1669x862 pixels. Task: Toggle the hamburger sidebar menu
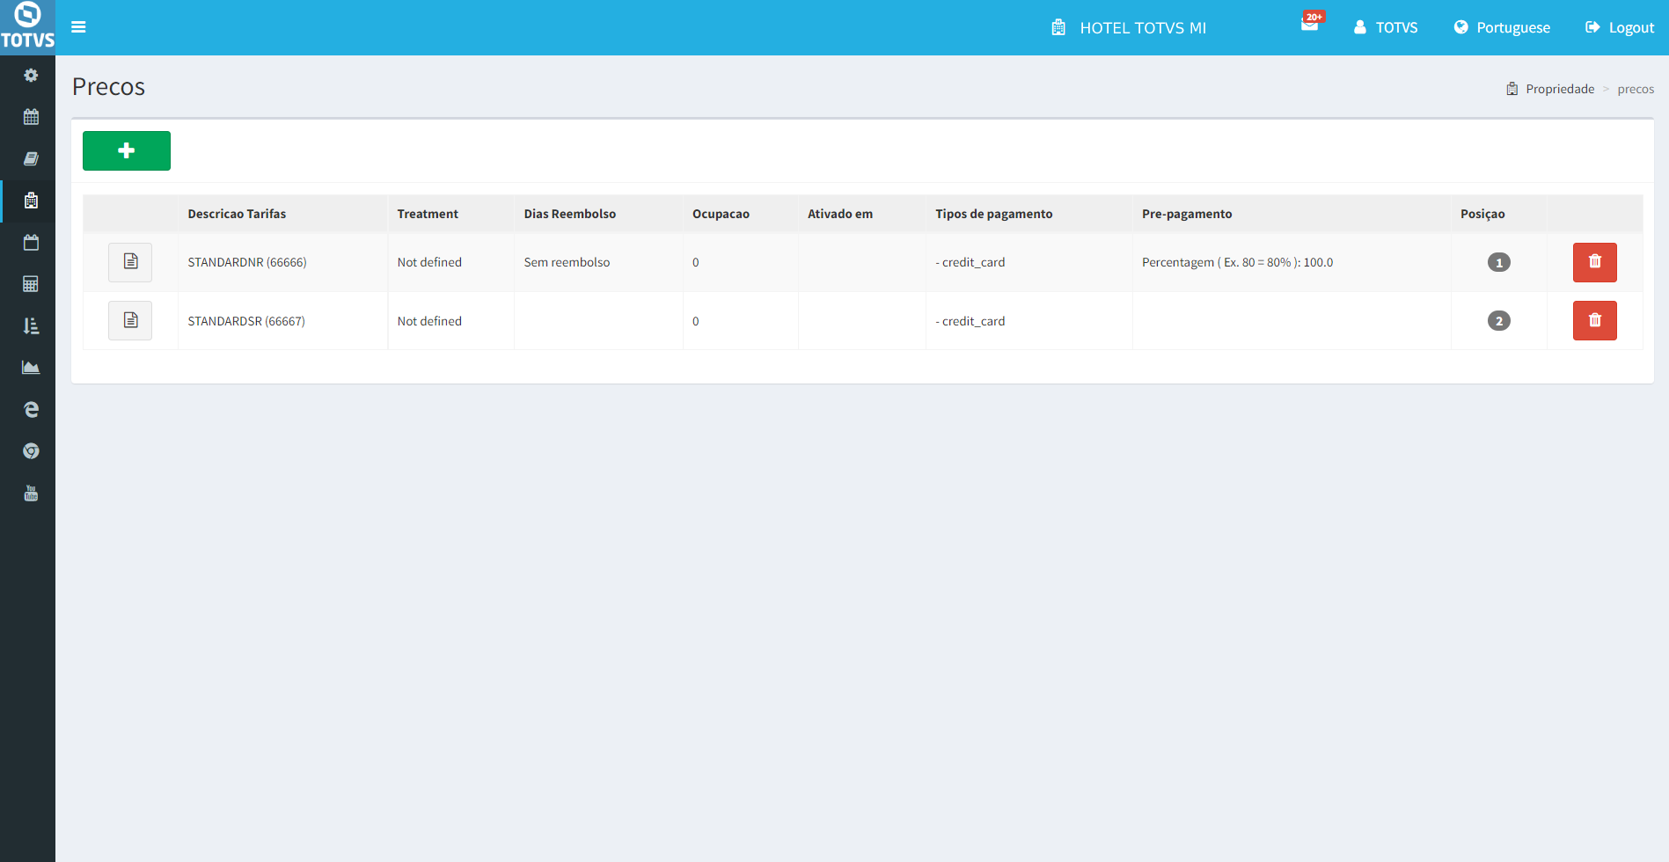click(78, 27)
